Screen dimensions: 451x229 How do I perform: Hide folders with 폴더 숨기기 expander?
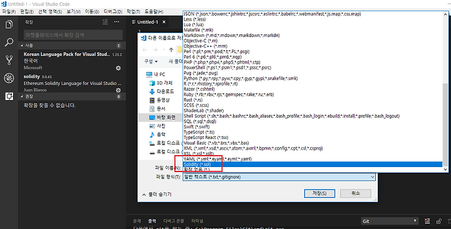157,195
